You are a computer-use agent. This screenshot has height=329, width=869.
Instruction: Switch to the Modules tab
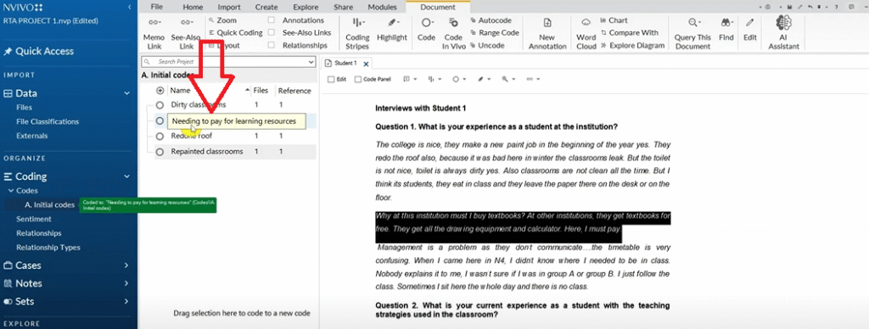[383, 7]
